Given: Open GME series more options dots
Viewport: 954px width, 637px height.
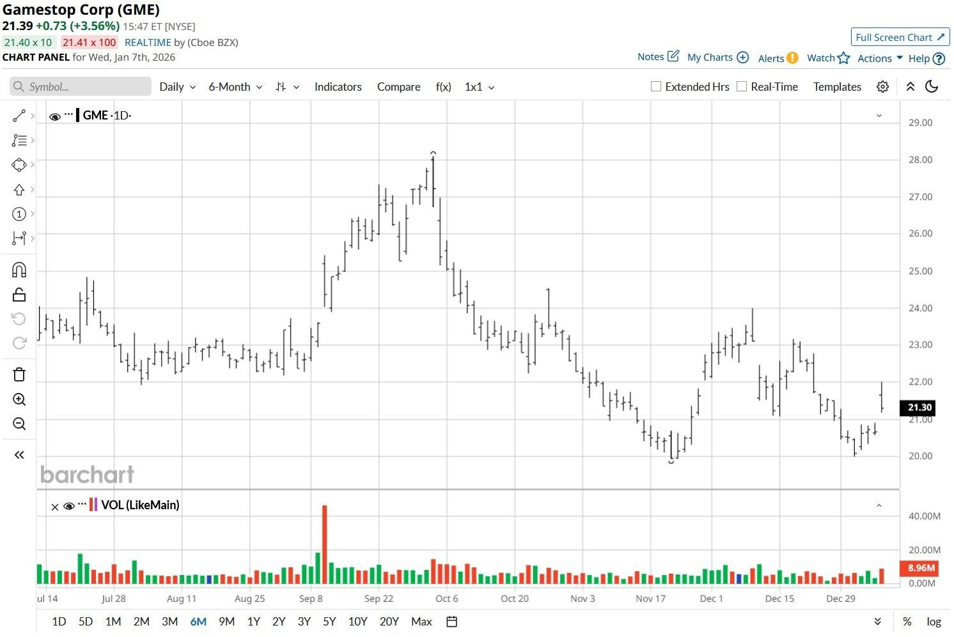Looking at the screenshot, I should [69, 114].
